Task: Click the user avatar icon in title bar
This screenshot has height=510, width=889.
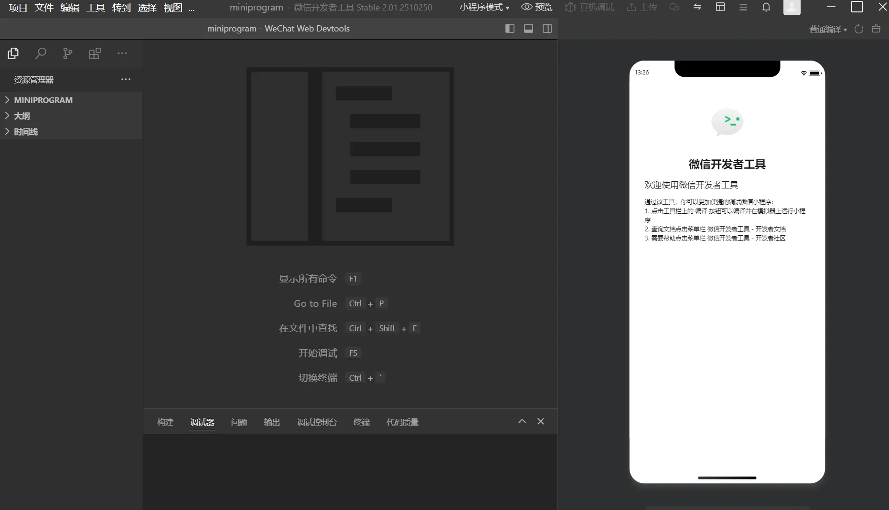Action: tap(792, 7)
